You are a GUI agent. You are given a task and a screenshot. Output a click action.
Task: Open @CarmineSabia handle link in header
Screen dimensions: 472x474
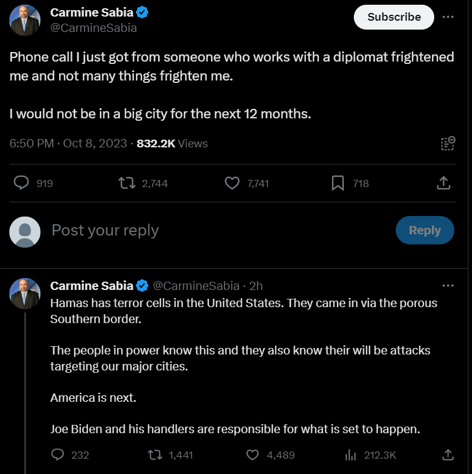[93, 28]
